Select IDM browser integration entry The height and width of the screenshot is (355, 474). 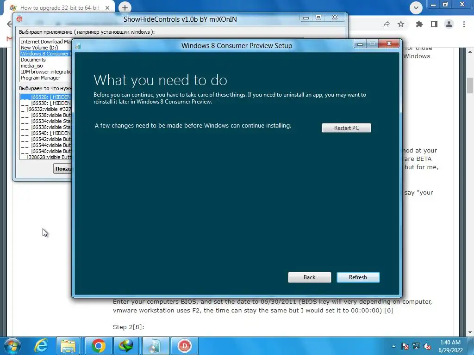46,72
